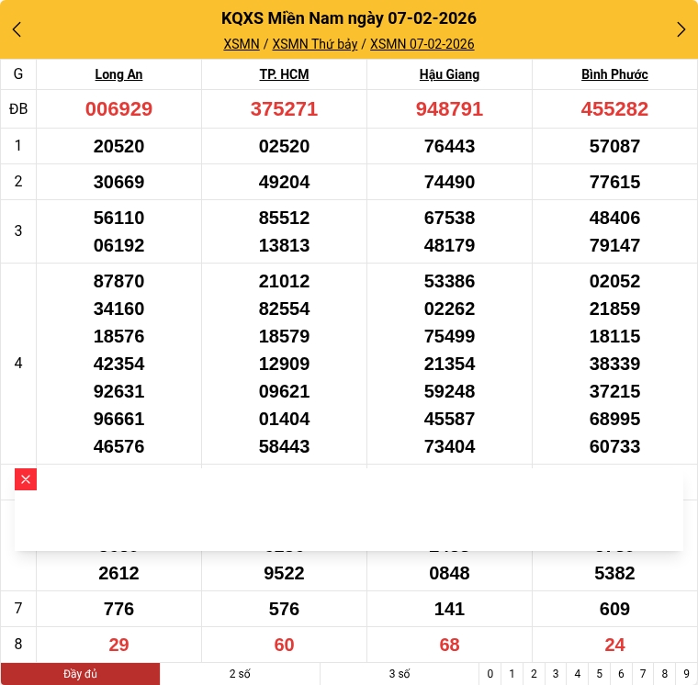The image size is (698, 685).
Task: Close the red X ad banner
Action: pyautogui.click(x=26, y=479)
